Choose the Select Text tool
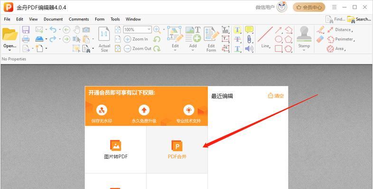Image resolution: width=373 pixels, height=189 pixels. (x=76, y=39)
